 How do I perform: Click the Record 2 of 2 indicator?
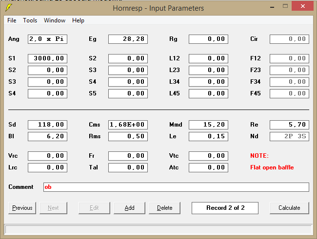click(x=225, y=208)
